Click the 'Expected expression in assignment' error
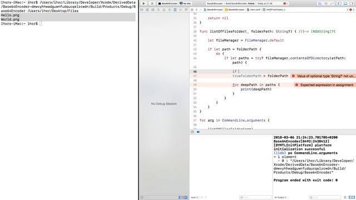The image size is (356, 200). click(325, 85)
